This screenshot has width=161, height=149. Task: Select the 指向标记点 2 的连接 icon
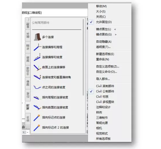pyautogui.click(x=37, y=128)
